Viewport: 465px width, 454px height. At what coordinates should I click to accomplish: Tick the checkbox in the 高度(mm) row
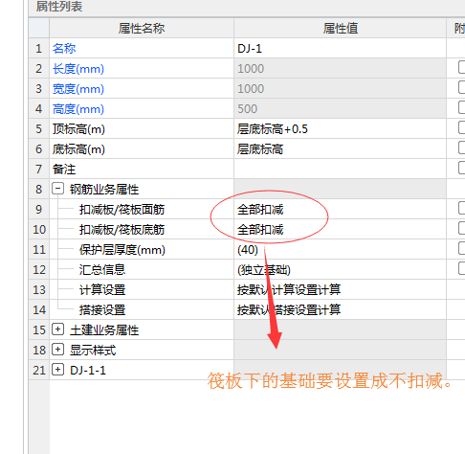coord(461,108)
